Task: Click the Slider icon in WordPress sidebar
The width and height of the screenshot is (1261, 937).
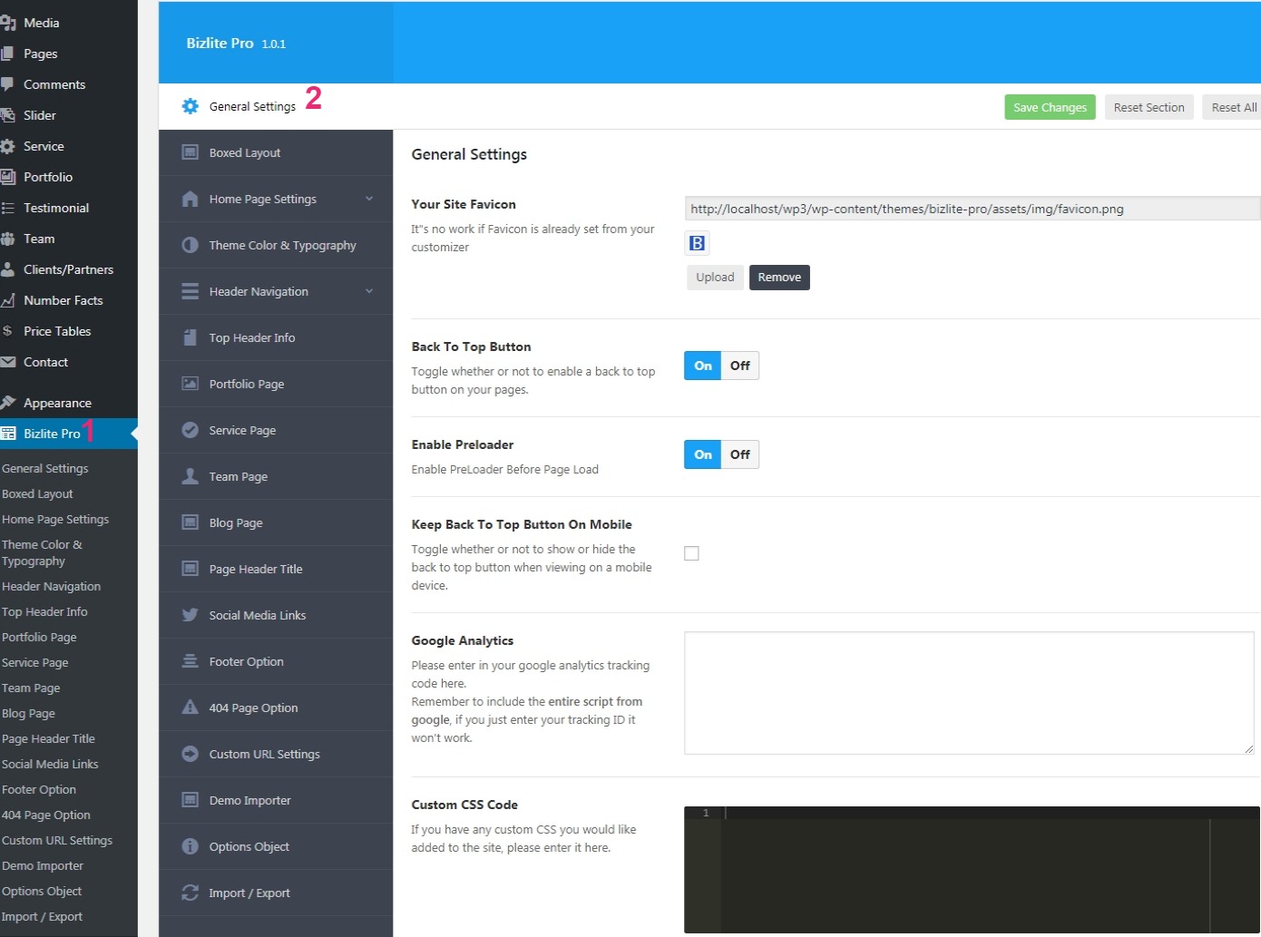Action: [x=8, y=115]
